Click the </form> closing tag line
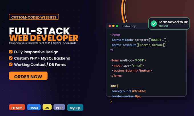Image resolution: width=194 pixels, height=116 pixels. 116,76
